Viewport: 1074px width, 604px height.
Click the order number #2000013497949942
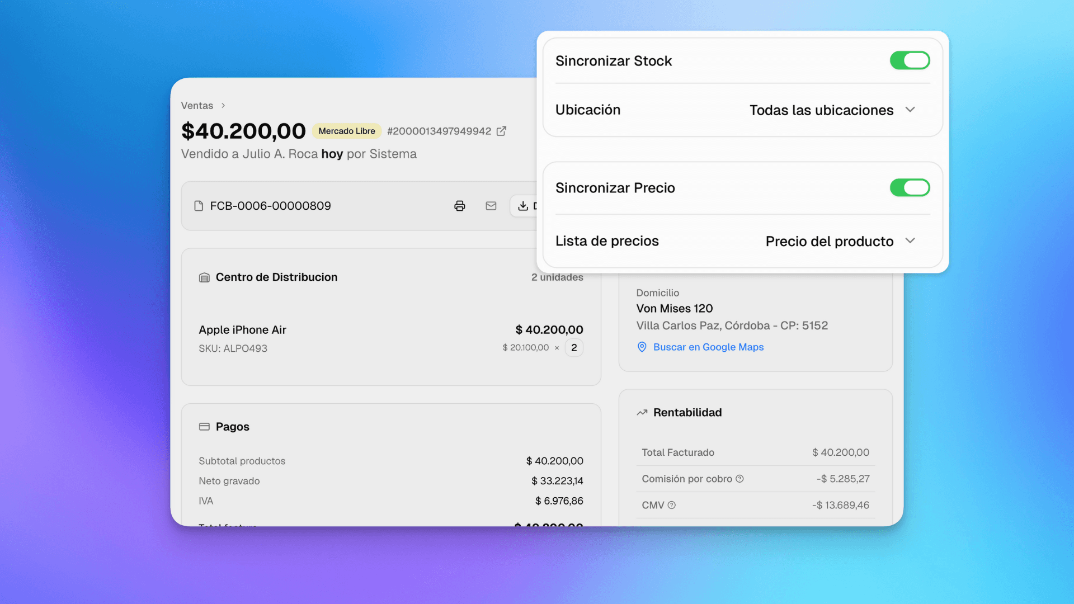[439, 131]
